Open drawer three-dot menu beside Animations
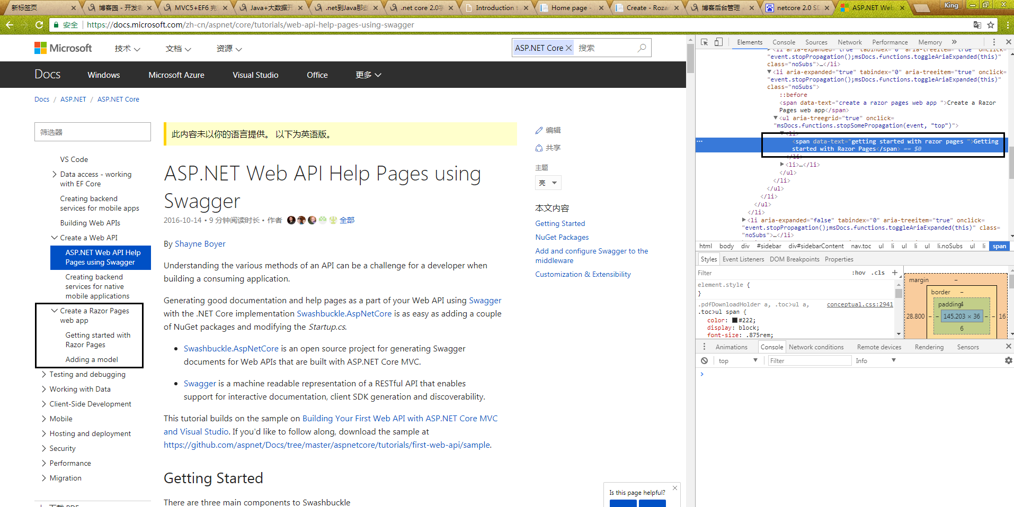 tap(704, 347)
